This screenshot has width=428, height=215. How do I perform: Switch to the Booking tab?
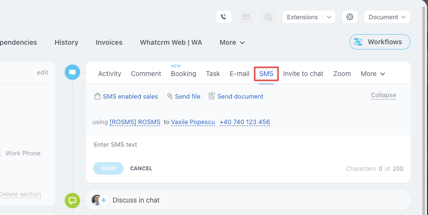183,74
